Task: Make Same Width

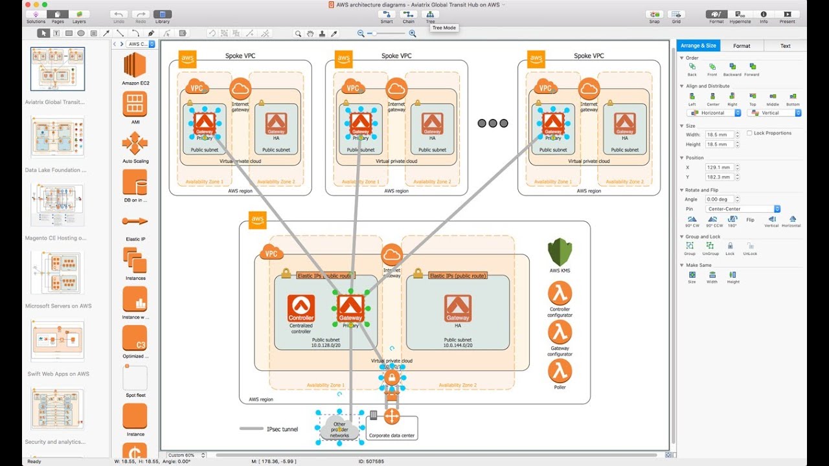Action: click(712, 277)
